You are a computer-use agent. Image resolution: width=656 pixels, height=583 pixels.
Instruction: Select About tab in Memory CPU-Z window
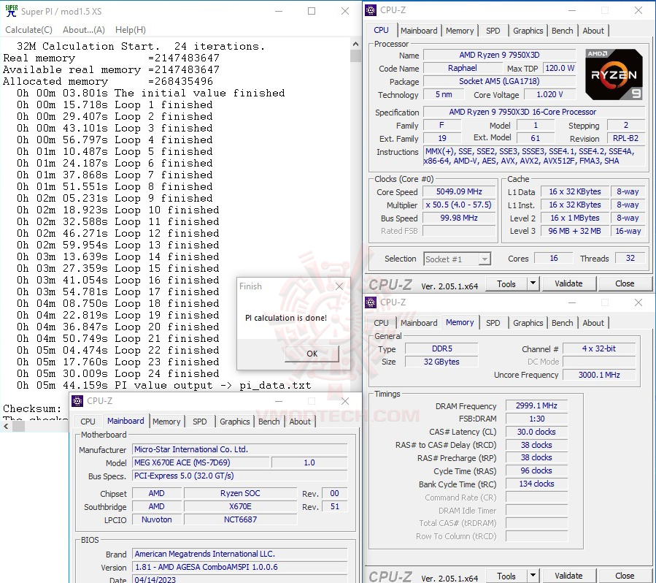point(593,323)
